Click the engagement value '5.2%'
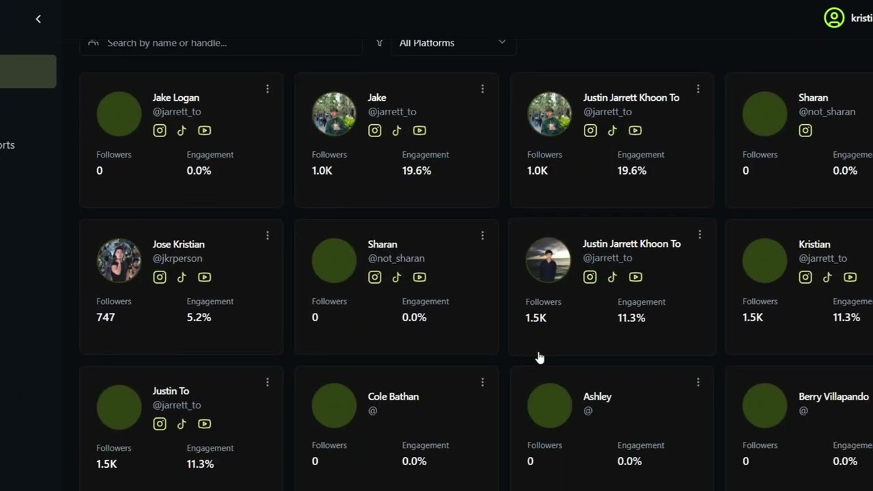This screenshot has width=873, height=491. (x=199, y=317)
